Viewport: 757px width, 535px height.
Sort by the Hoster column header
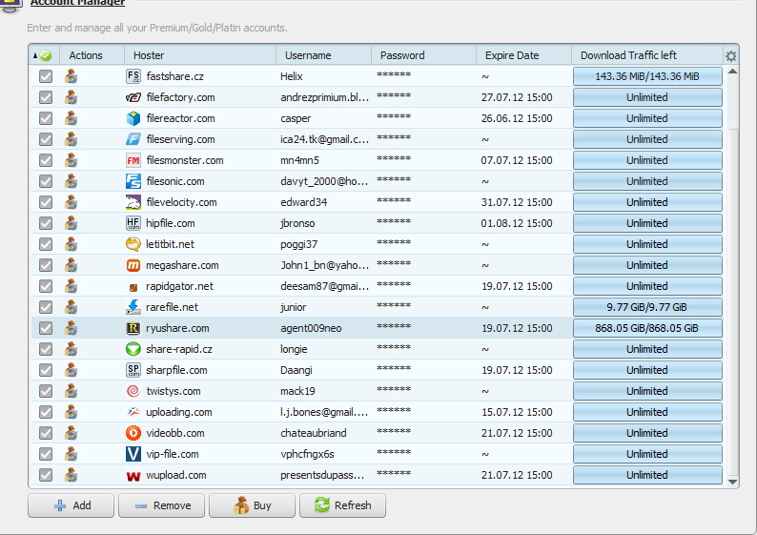click(200, 55)
